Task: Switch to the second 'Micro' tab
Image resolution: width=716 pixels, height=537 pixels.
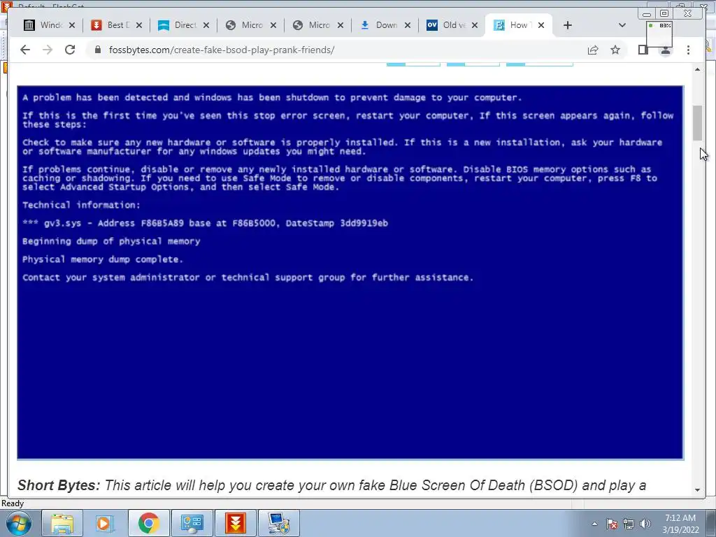Action: point(313,25)
